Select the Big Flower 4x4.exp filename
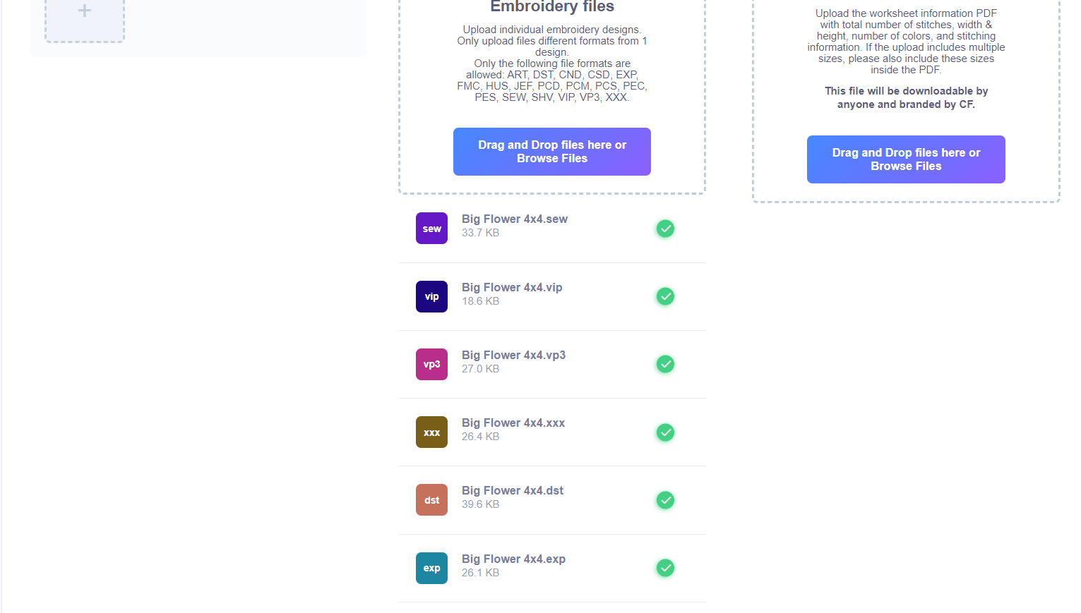 coord(513,559)
